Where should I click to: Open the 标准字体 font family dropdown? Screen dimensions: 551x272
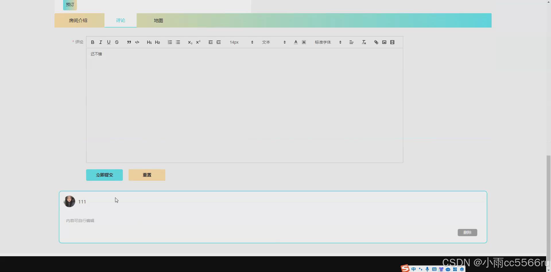pos(328,42)
